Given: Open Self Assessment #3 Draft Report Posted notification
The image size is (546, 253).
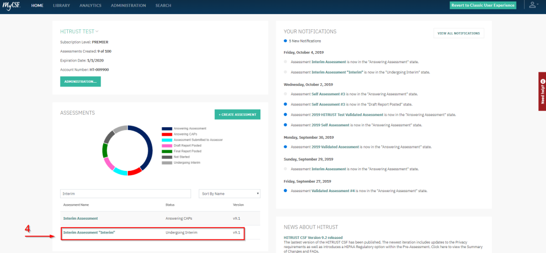Looking at the screenshot, I should [x=328, y=104].
